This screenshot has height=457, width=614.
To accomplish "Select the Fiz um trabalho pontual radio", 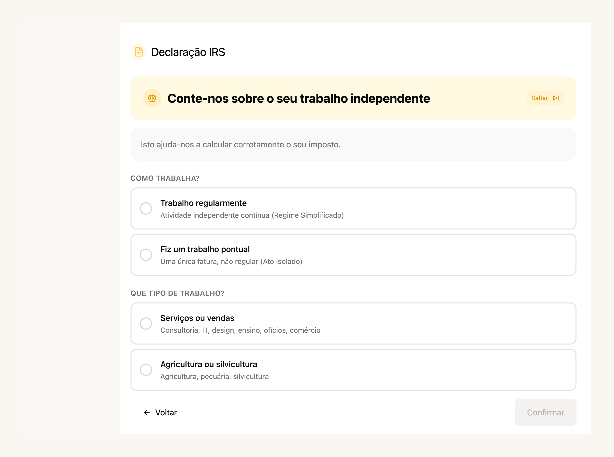I will (146, 255).
